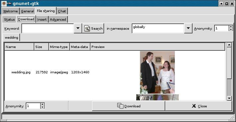The height and width of the screenshot is (122, 236).
Task: Sort results by Meta-data column
Action: [x=80, y=47]
